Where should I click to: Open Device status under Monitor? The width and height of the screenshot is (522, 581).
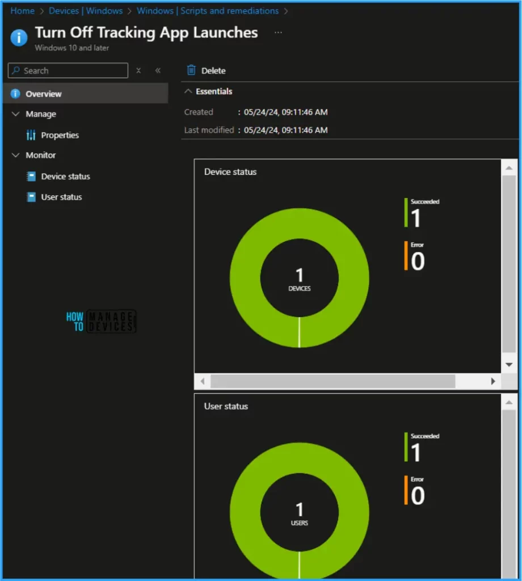coord(66,176)
